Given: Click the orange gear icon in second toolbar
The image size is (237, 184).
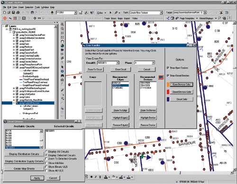Looking at the screenshot, I should (5, 18).
